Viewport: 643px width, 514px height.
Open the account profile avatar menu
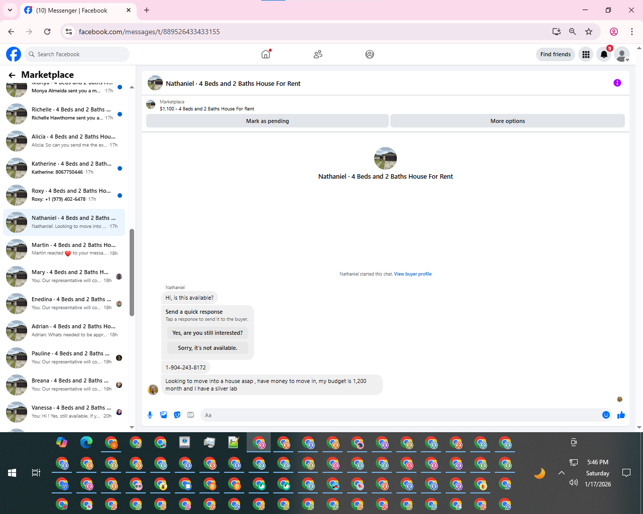click(622, 54)
